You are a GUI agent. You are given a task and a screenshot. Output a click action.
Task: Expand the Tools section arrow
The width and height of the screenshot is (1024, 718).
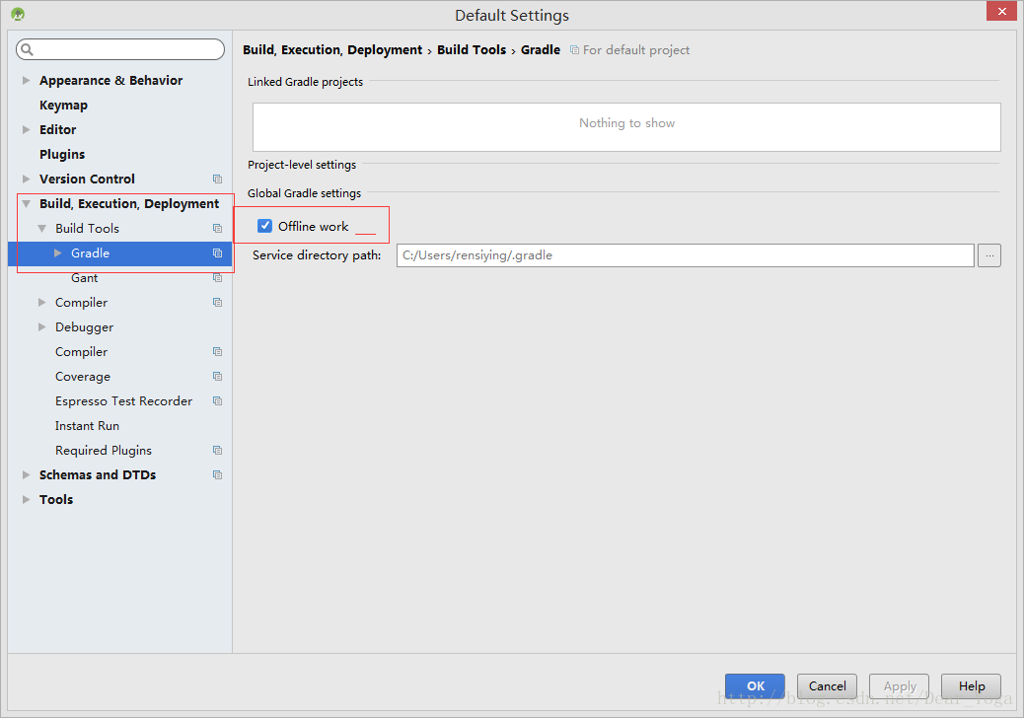26,499
